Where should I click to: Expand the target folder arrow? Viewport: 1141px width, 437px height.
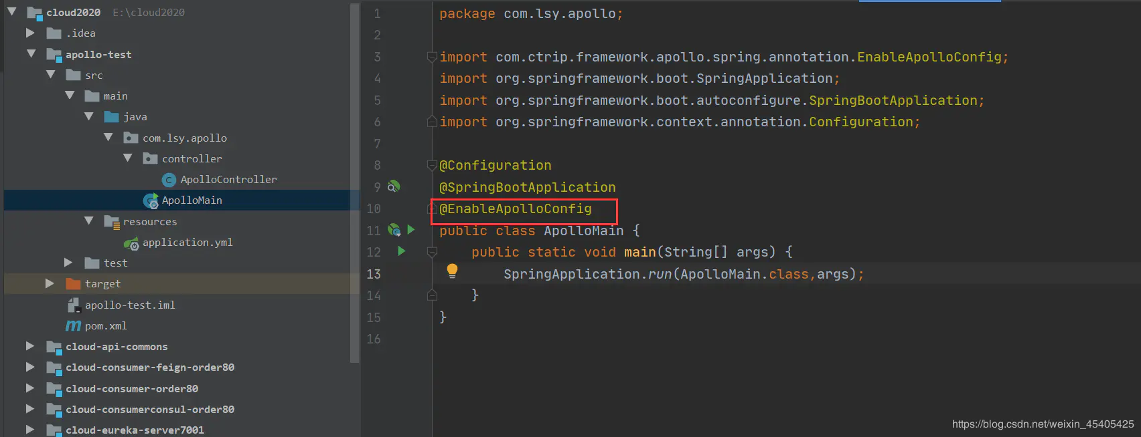(x=50, y=283)
